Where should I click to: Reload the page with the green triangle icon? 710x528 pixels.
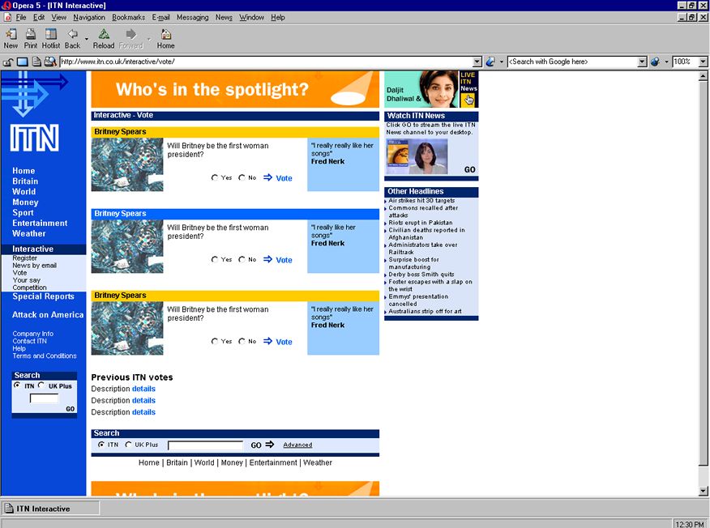[x=104, y=34]
